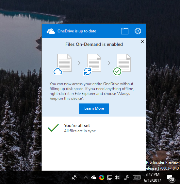Screen dimensions: 180x184
Task: Open the volume speaker tray control
Action: pos(117,177)
